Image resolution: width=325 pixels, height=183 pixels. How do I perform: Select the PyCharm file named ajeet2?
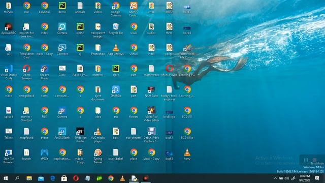point(80,27)
